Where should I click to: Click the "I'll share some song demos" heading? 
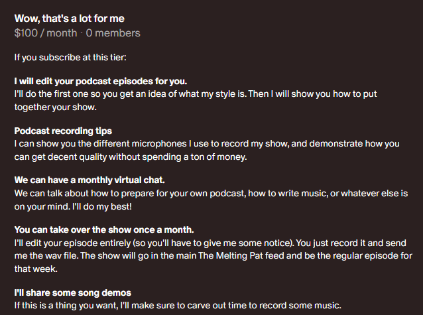pos(73,292)
